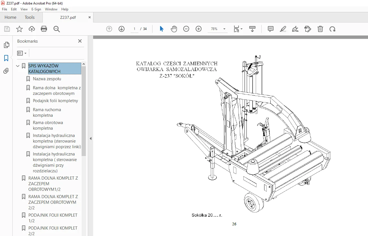The width and height of the screenshot is (368, 236).
Task: Click the page number 26 on page
Action: pos(234,224)
